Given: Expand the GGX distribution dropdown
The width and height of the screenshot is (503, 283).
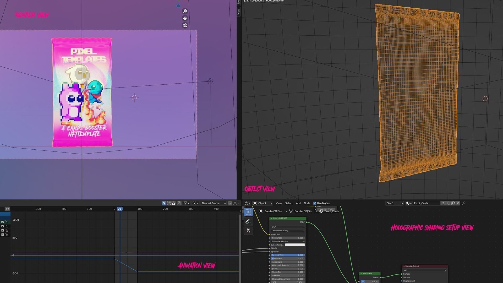Looking at the screenshot, I should [288, 227].
